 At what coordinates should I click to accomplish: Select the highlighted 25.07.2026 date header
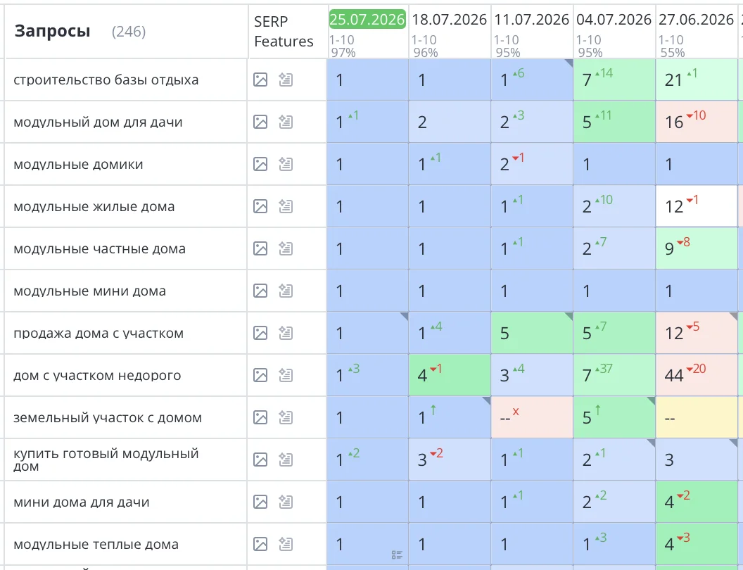[x=367, y=20]
